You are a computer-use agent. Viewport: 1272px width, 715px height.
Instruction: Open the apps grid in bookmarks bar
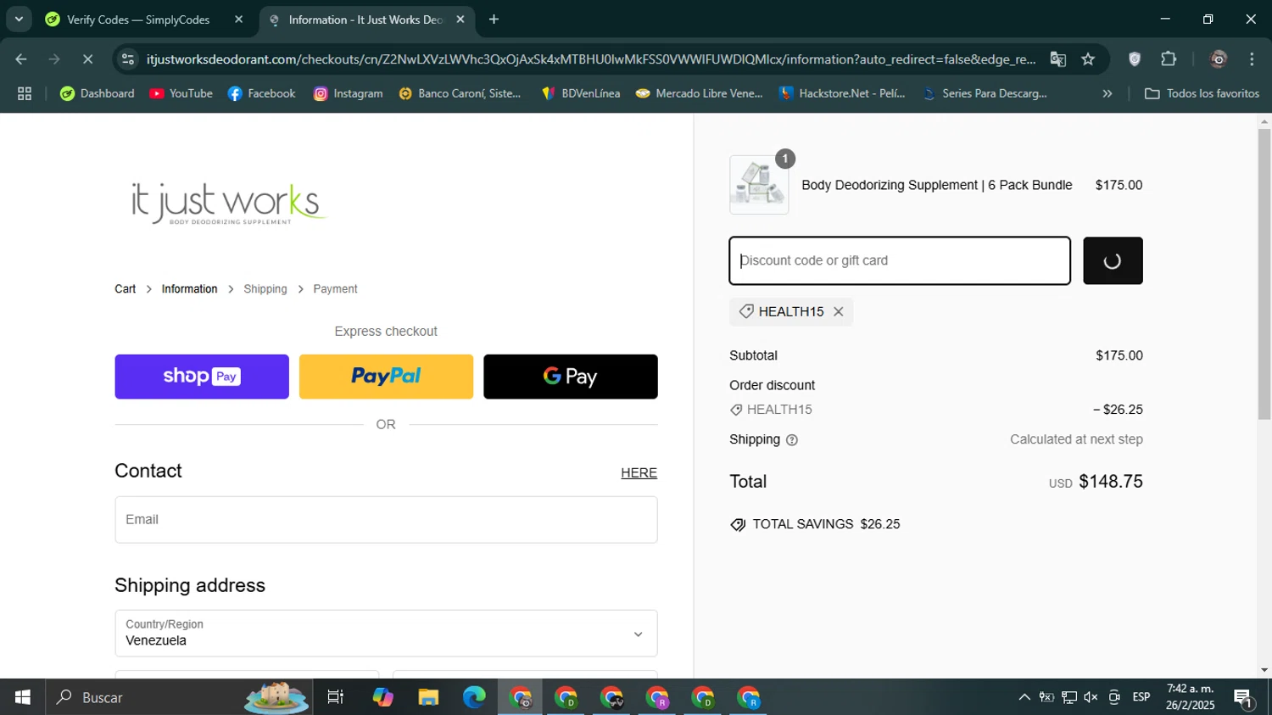(x=25, y=94)
